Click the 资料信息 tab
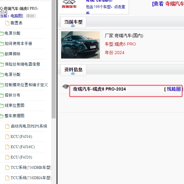This screenshot has height=184, width=184. (x=73, y=70)
